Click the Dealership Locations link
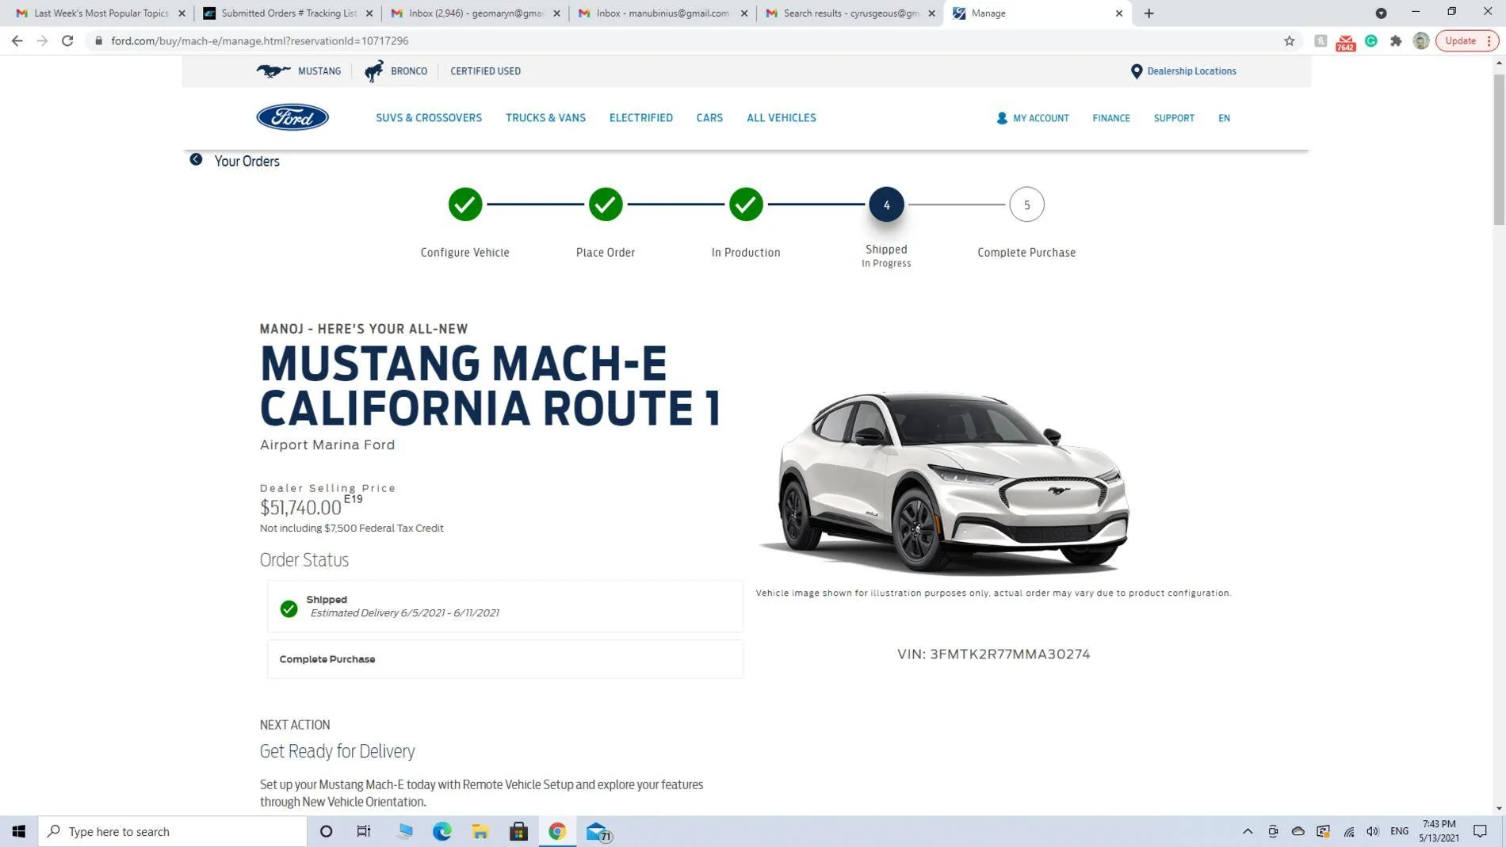This screenshot has width=1506, height=847. coord(1191,71)
